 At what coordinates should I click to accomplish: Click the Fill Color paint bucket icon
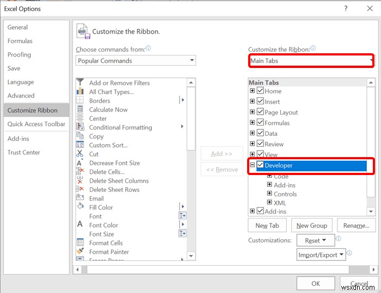[x=80, y=206]
